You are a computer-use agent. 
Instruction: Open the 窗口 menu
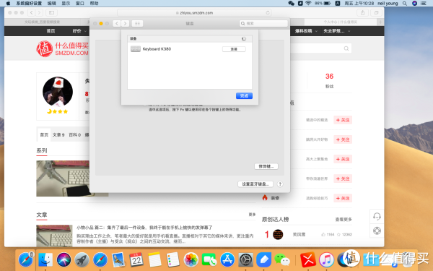80,4
